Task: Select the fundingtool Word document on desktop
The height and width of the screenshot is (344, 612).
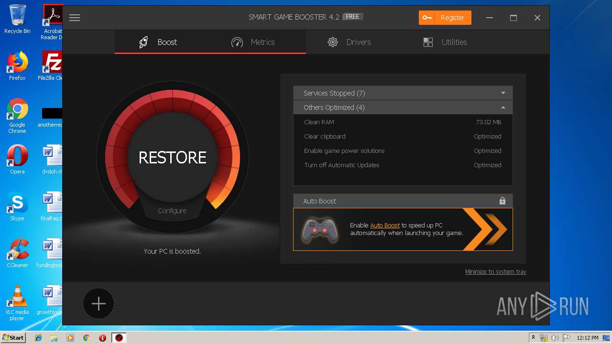Action: click(50, 253)
